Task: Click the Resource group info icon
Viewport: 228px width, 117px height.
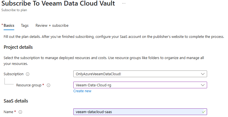Action: (48, 85)
